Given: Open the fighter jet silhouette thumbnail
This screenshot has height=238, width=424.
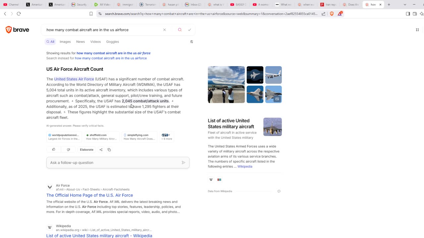Looking at the screenshot, I should click(x=255, y=75).
